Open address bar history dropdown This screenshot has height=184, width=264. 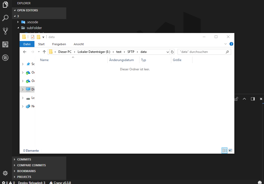click(x=168, y=52)
